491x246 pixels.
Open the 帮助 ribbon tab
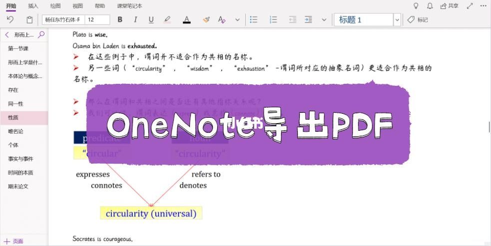[100, 6]
